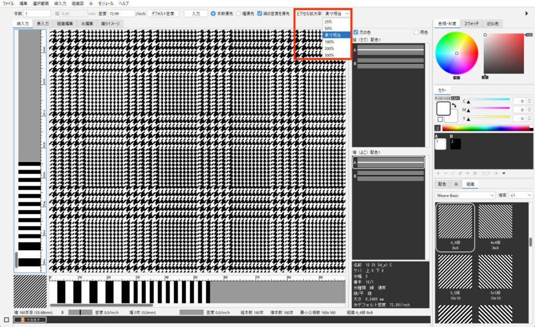Select the 幅優先 radio button
Viewport: 535px width, 327px height.
[239, 14]
